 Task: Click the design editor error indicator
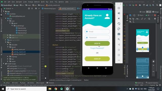155,15
